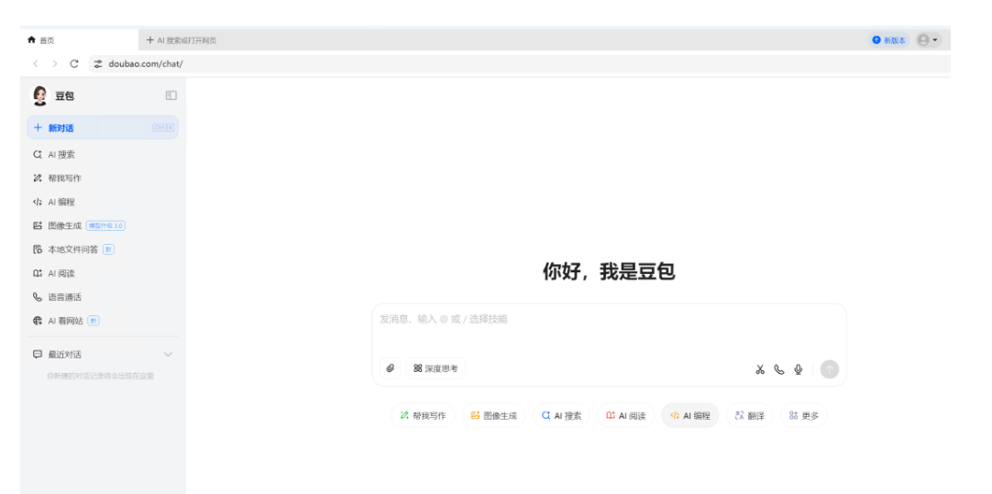The width and height of the screenshot is (992, 494).
Task: Open new tab AI 搜索或打开网页
Action: [x=182, y=40]
